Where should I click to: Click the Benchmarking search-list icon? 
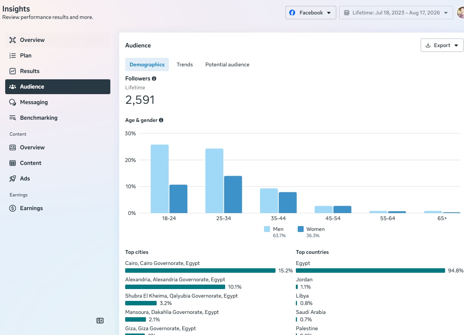tap(13, 118)
